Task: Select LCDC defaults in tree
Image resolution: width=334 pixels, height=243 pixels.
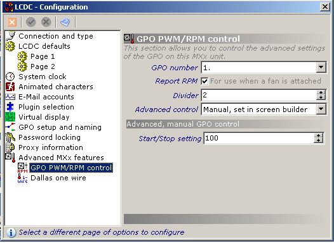Action: click(x=44, y=46)
